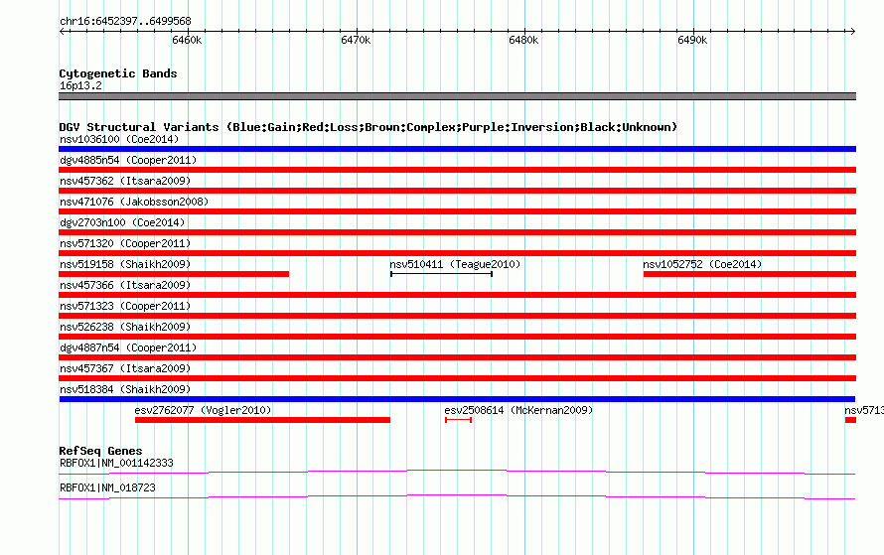This screenshot has height=555, width=884.
Task: Click the Cytogenetic Bands track title
Action: pos(118,73)
